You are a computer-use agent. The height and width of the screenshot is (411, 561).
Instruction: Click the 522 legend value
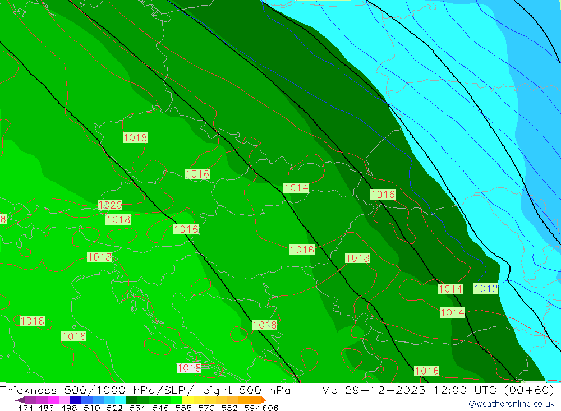(114, 408)
